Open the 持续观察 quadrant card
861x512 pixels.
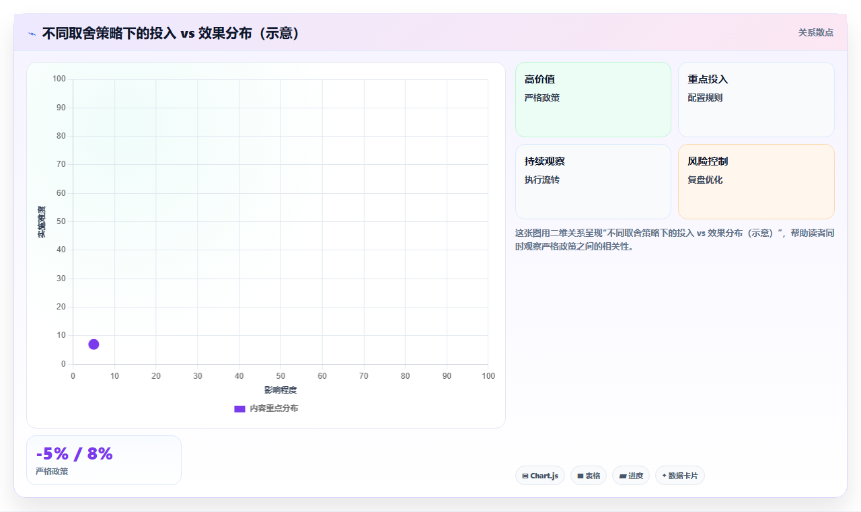coord(593,182)
